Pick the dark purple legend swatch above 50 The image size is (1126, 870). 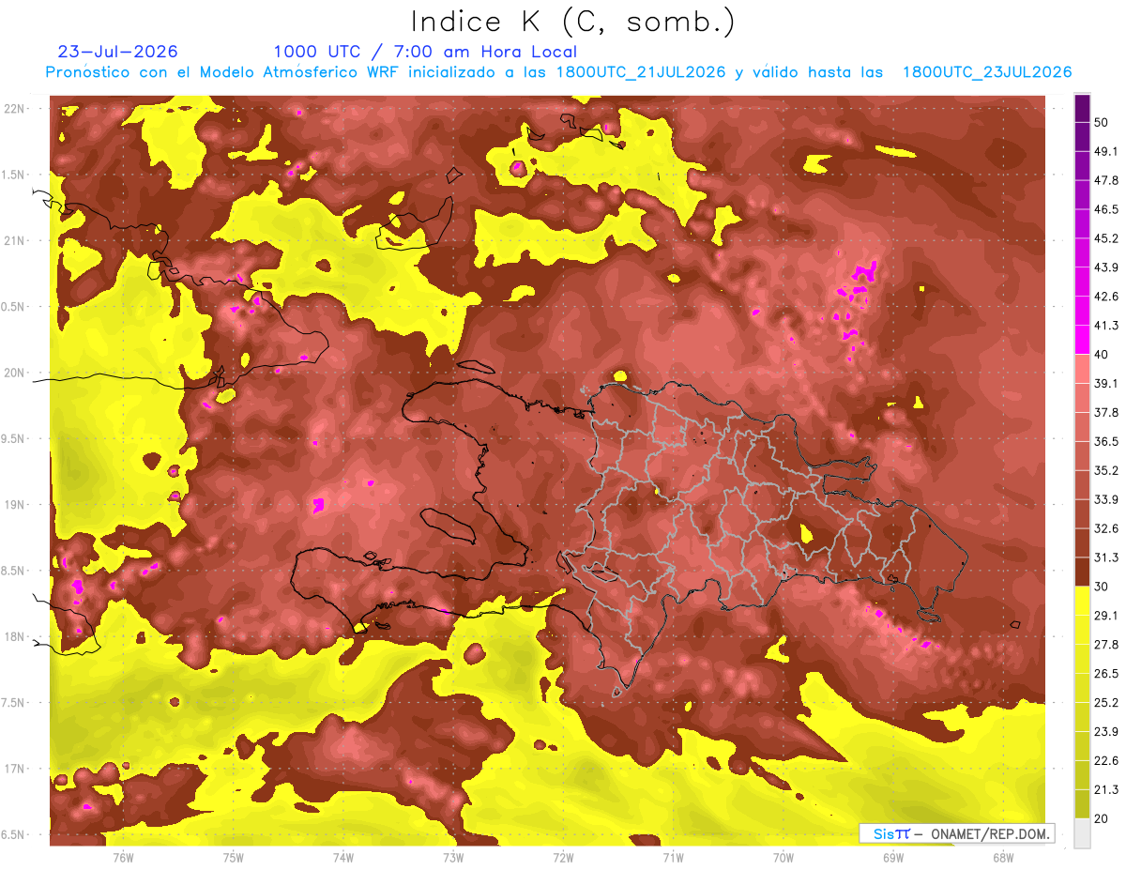point(1082,109)
